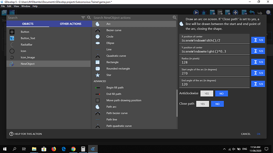Select the Icon object
This screenshot has height=153, width=273.
click(x=48, y=51)
